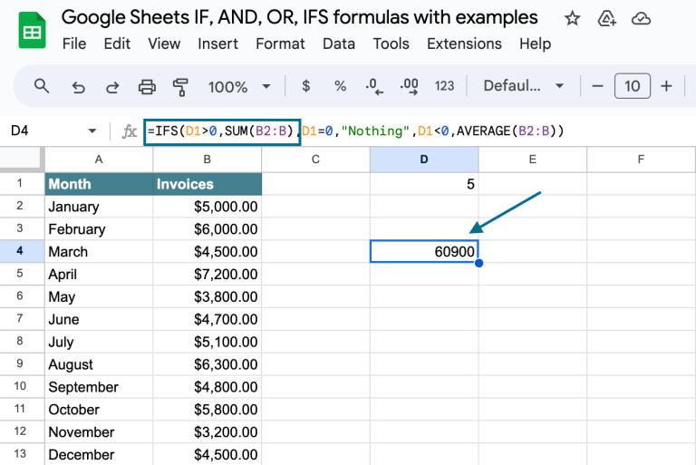This screenshot has width=696, height=465.
Task: Click the font size field showing 10
Action: click(x=632, y=86)
